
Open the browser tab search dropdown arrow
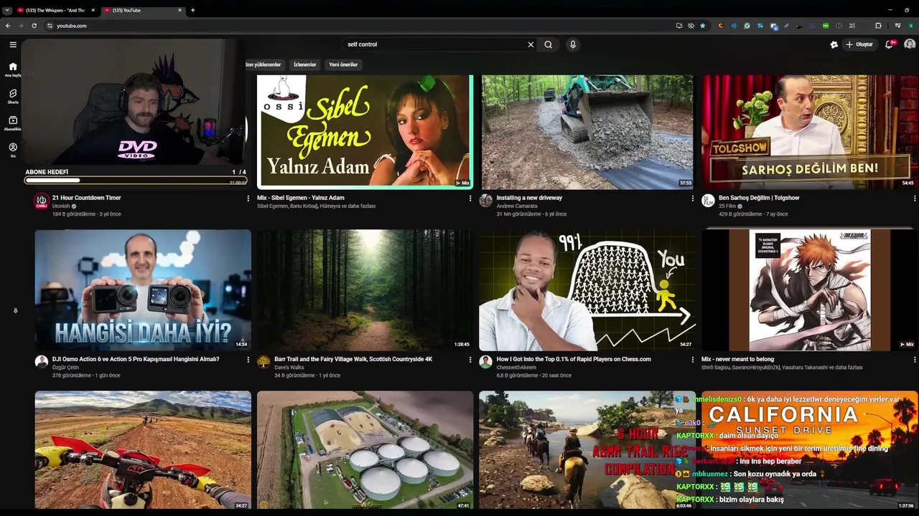7,10
